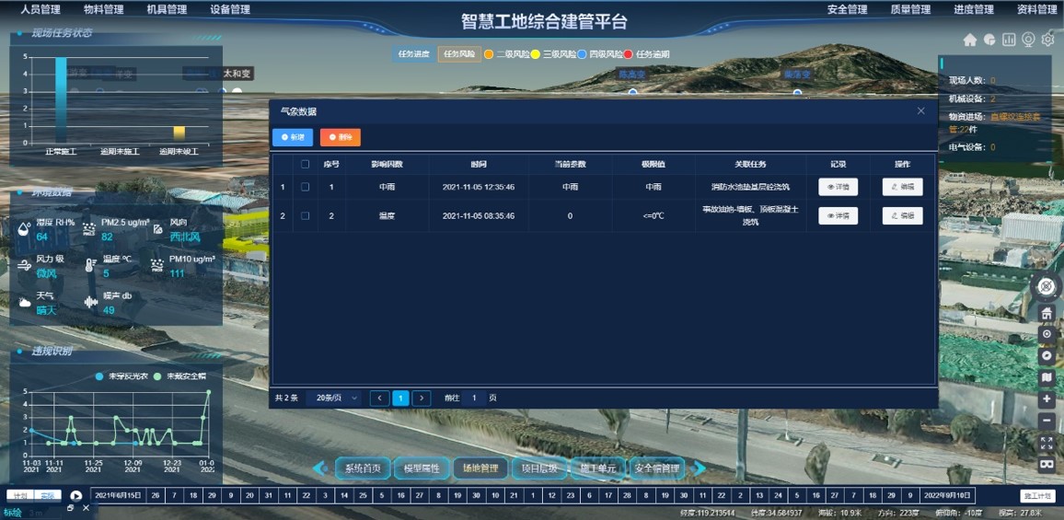Go to next page with right chevron
Viewport: 1064px width, 520px height.
click(x=422, y=399)
